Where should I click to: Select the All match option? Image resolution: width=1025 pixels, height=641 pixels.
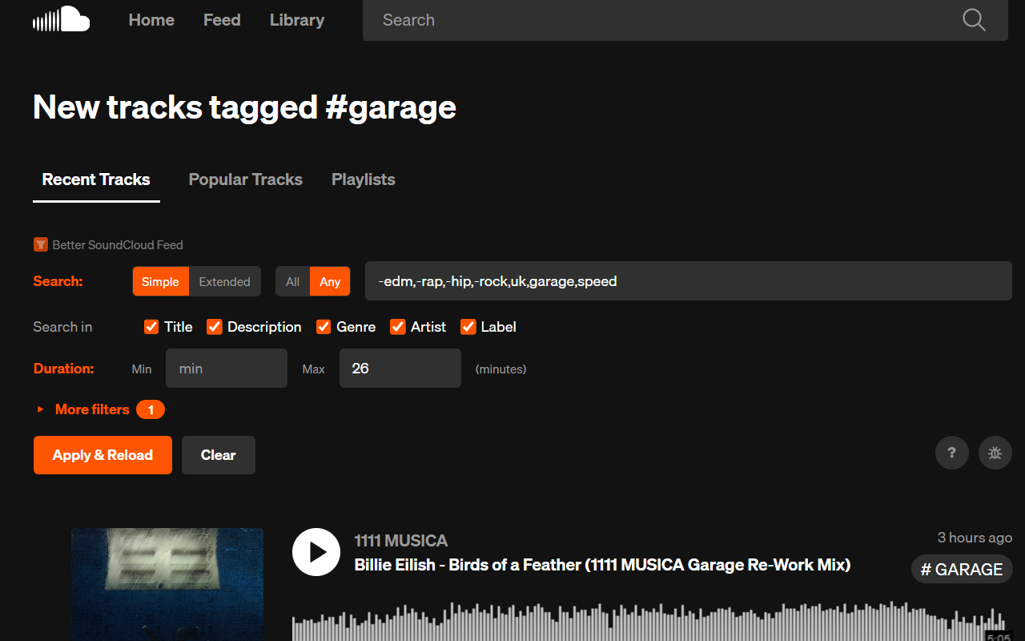coord(293,281)
